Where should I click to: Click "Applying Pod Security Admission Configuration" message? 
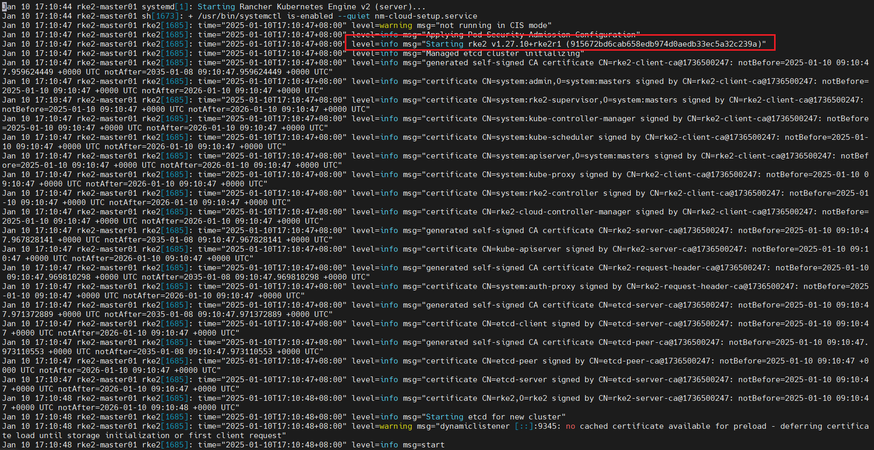[531, 35]
